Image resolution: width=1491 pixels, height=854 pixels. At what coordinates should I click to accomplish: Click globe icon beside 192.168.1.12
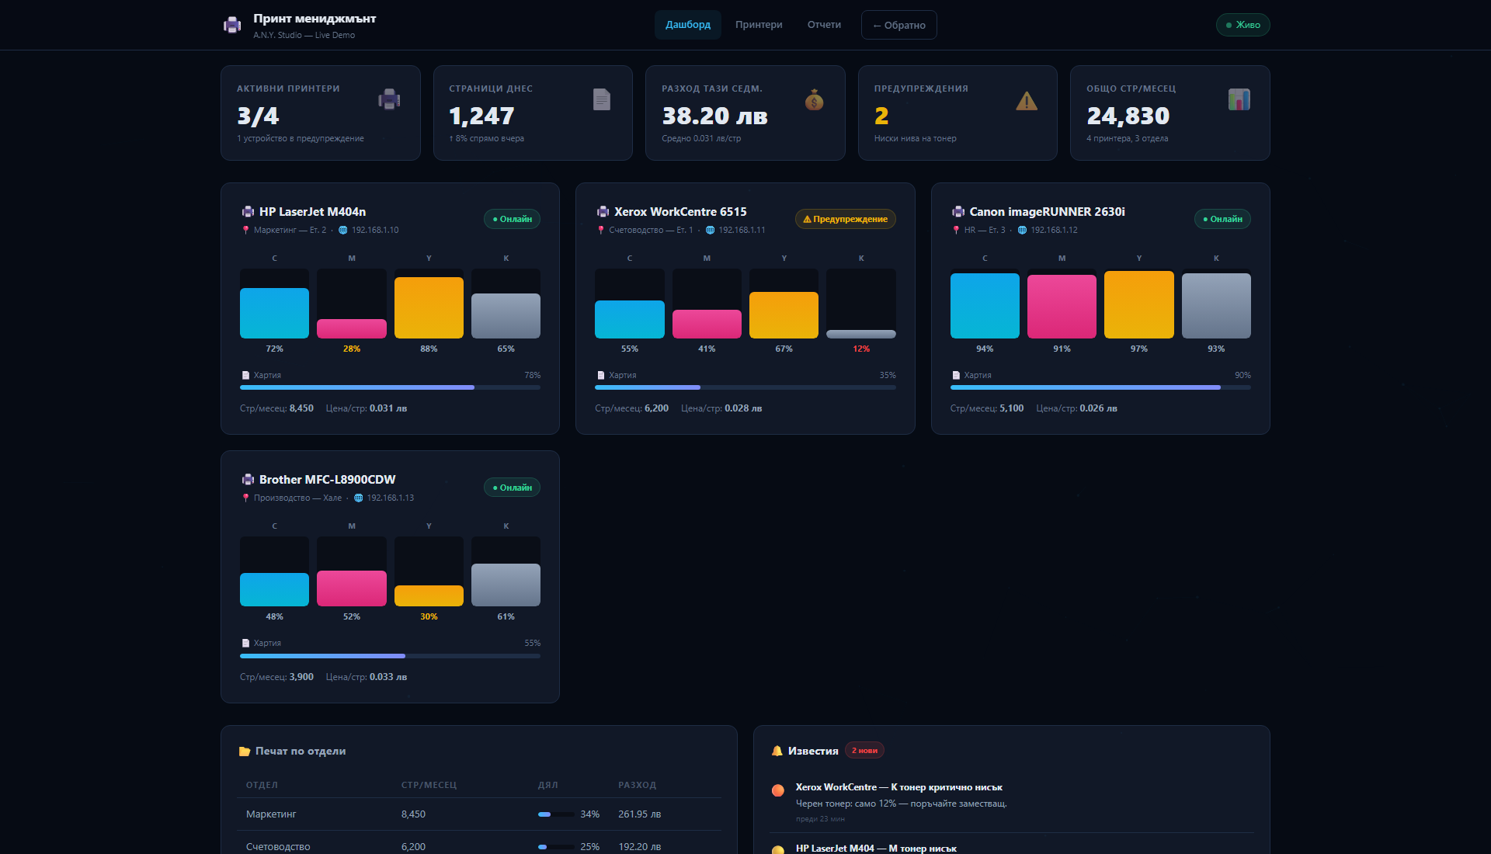1022,231
